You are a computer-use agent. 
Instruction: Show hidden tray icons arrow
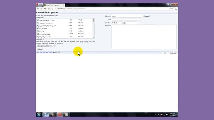point(159,115)
